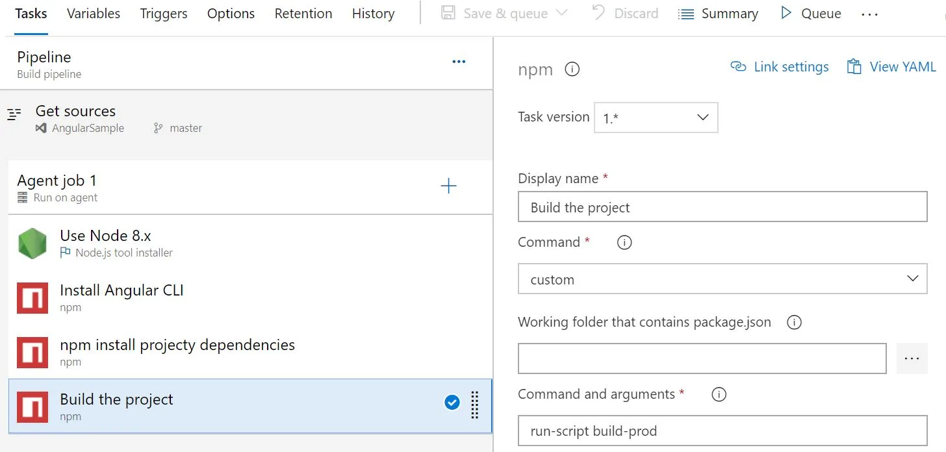Click the drag handle on Build the project
The width and height of the screenshot is (946, 452).
click(474, 405)
